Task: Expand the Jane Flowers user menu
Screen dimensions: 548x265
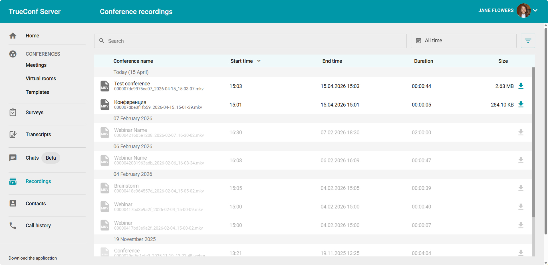Action: (x=535, y=11)
